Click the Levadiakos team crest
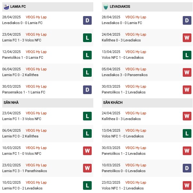 click(x=106, y=6)
